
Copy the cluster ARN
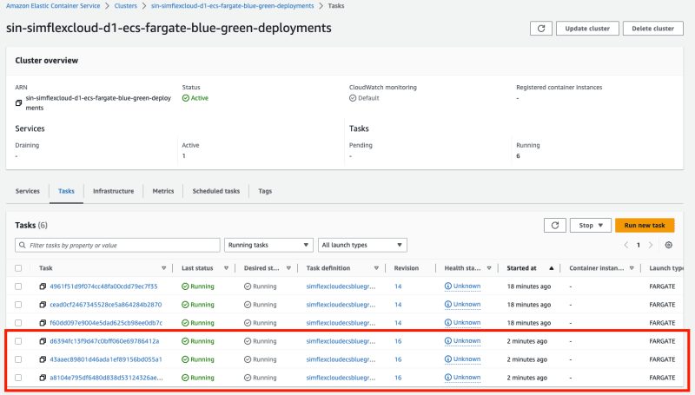[18, 102]
